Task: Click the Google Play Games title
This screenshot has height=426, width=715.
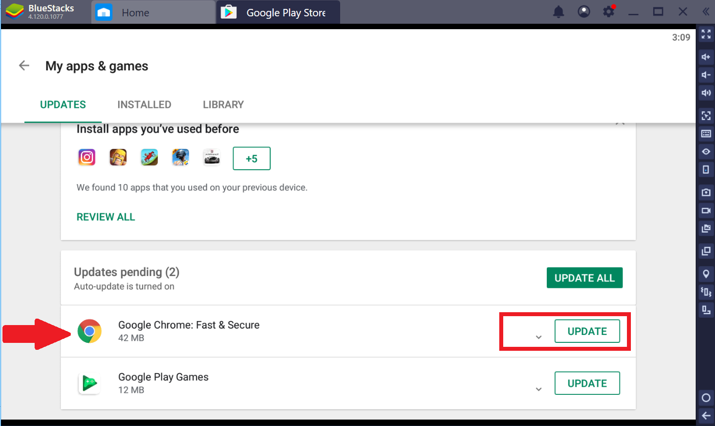Action: click(163, 377)
